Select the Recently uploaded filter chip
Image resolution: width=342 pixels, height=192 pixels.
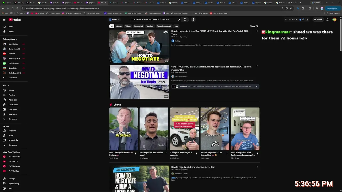coord(164,26)
